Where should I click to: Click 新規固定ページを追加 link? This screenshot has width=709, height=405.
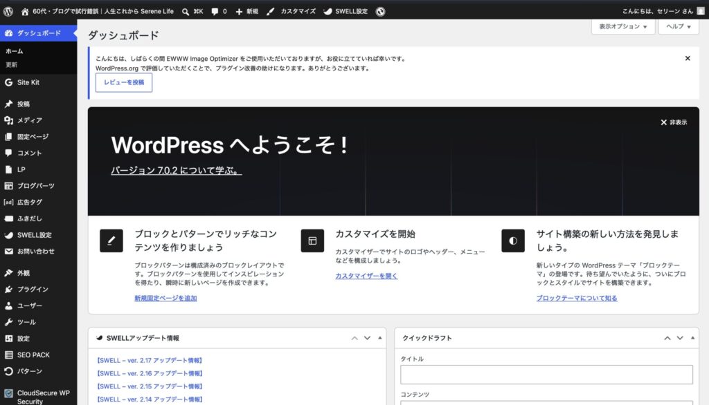point(165,298)
